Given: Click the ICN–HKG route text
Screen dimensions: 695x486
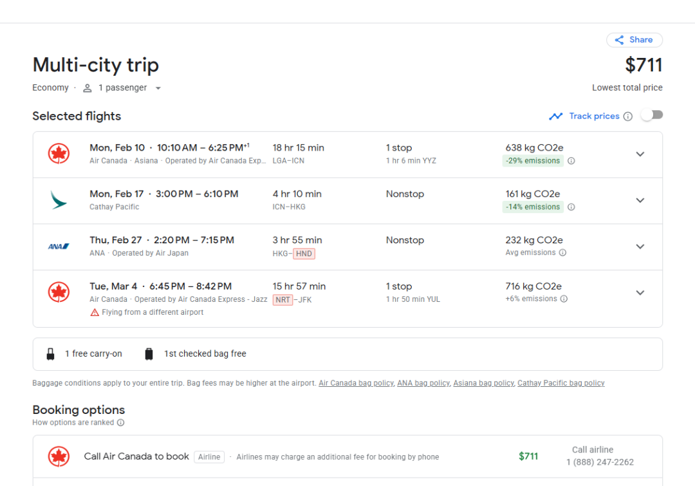Looking at the screenshot, I should [289, 207].
